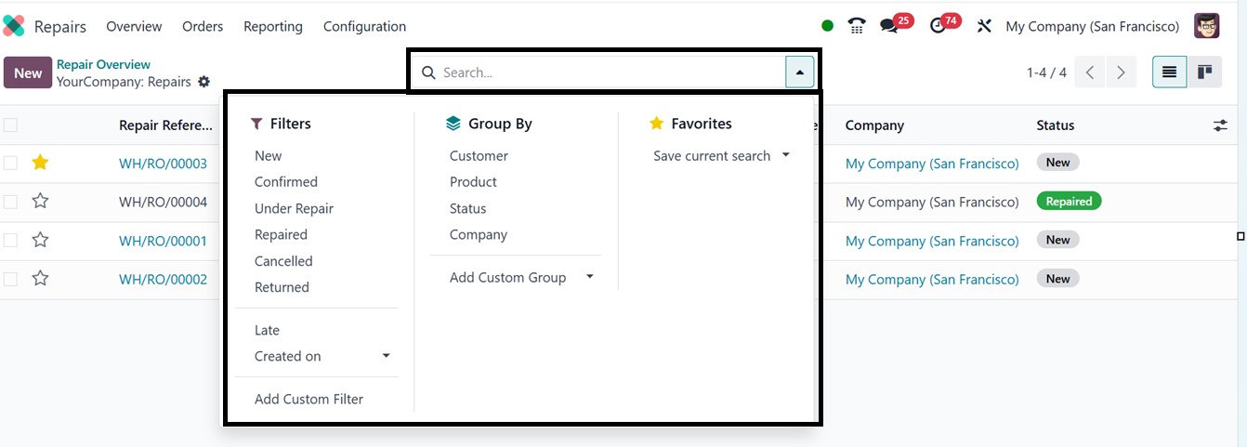Open the activities clock icon with 74 badge
The image size is (1247, 447).
[x=938, y=26]
